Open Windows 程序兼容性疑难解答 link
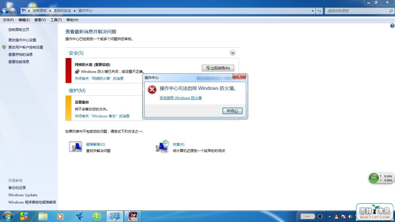Viewport: 395px width, 222px height. click(x=32, y=202)
